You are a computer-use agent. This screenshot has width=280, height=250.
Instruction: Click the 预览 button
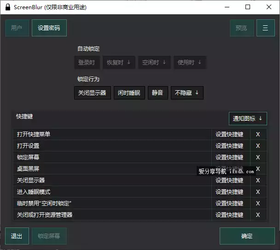click(x=242, y=28)
